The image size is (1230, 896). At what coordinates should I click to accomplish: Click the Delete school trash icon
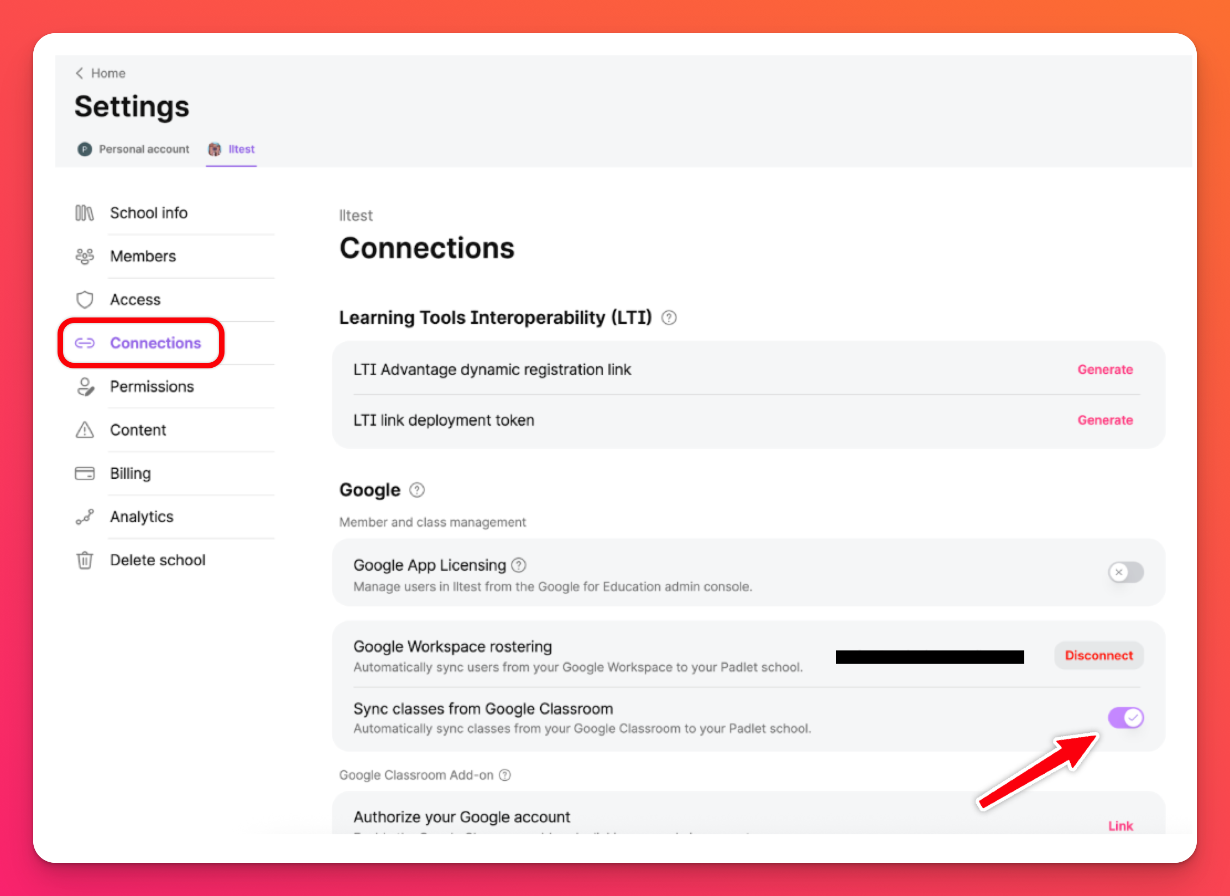coord(85,560)
